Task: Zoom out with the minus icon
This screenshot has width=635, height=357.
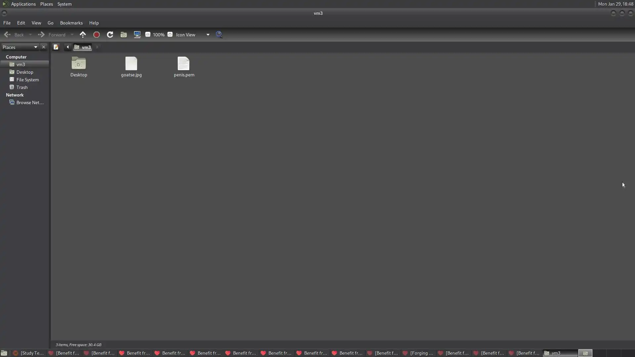Action: click(x=148, y=34)
